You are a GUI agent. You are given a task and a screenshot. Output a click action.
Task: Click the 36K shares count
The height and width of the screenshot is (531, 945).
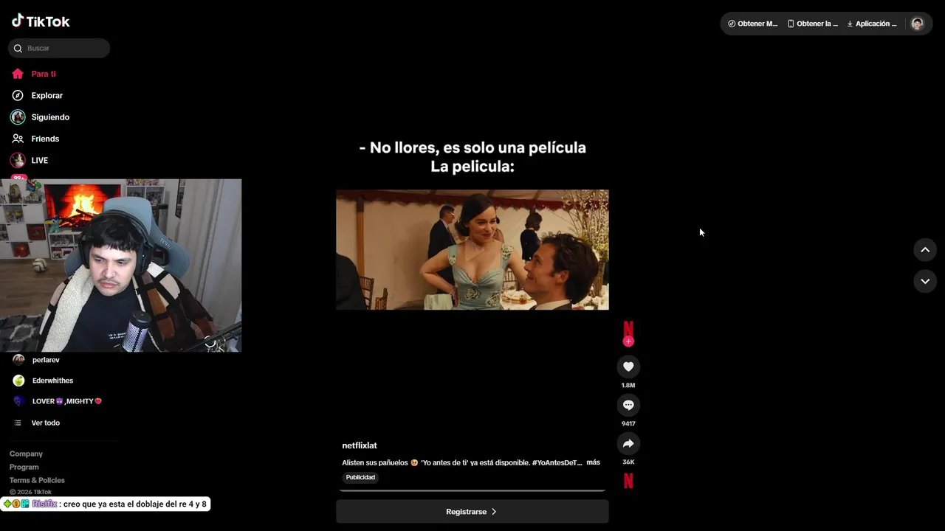pos(628,462)
